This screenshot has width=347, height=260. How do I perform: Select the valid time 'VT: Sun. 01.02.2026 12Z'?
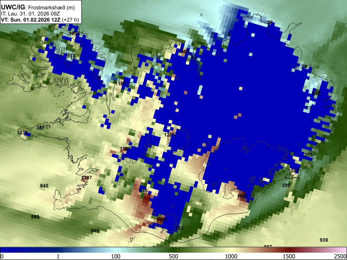pyautogui.click(x=31, y=20)
